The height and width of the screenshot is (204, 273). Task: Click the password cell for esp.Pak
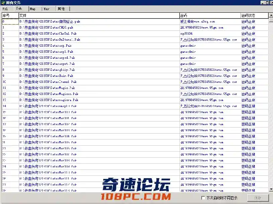pyautogui.click(x=210, y=46)
